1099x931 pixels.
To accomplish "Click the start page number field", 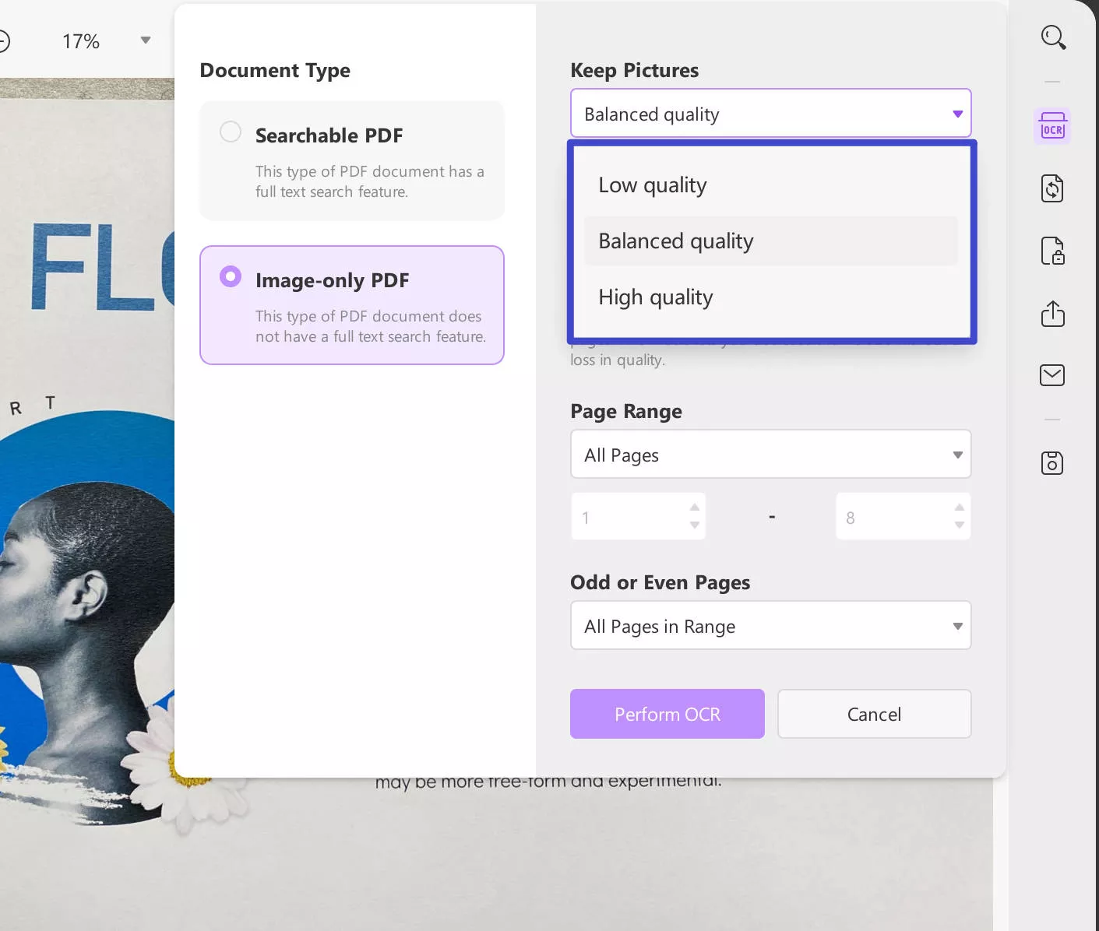I will (x=631, y=517).
